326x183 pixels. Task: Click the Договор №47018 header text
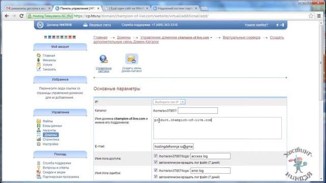point(59,25)
